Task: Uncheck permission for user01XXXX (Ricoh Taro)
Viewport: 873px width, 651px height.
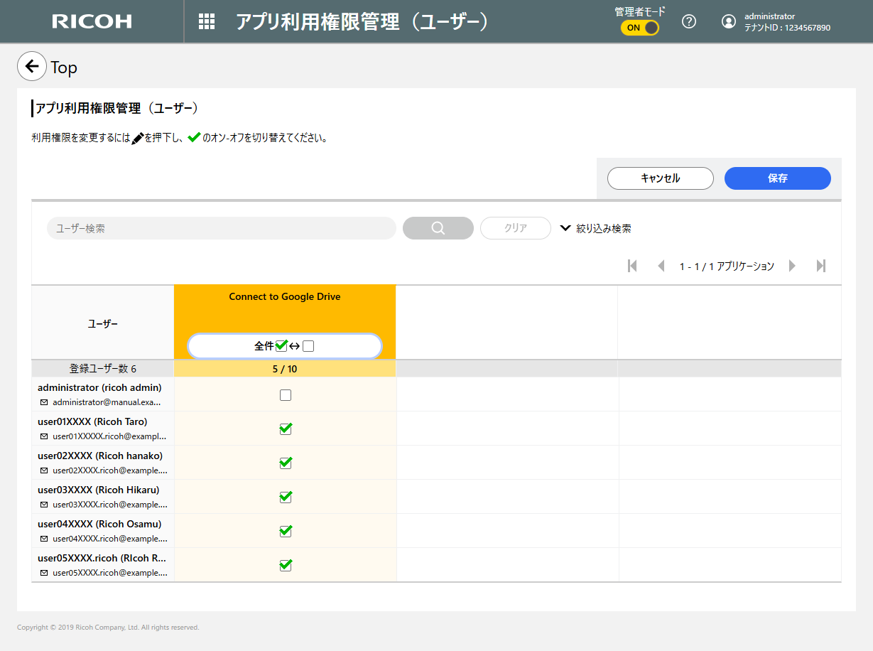Action: 286,429
